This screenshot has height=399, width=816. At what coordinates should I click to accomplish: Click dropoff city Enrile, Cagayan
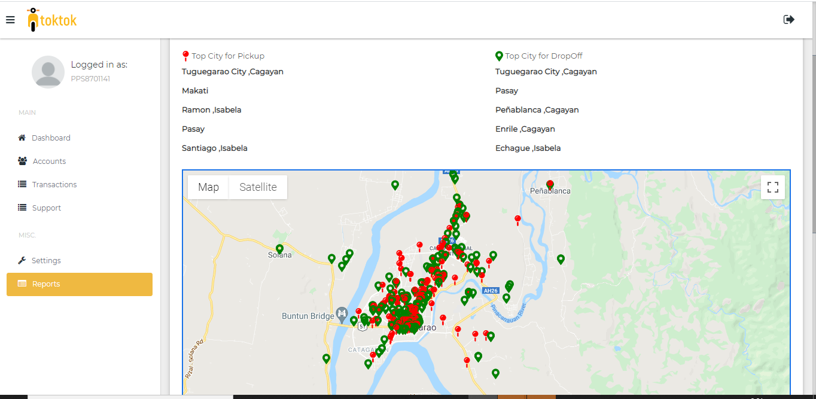[525, 129]
